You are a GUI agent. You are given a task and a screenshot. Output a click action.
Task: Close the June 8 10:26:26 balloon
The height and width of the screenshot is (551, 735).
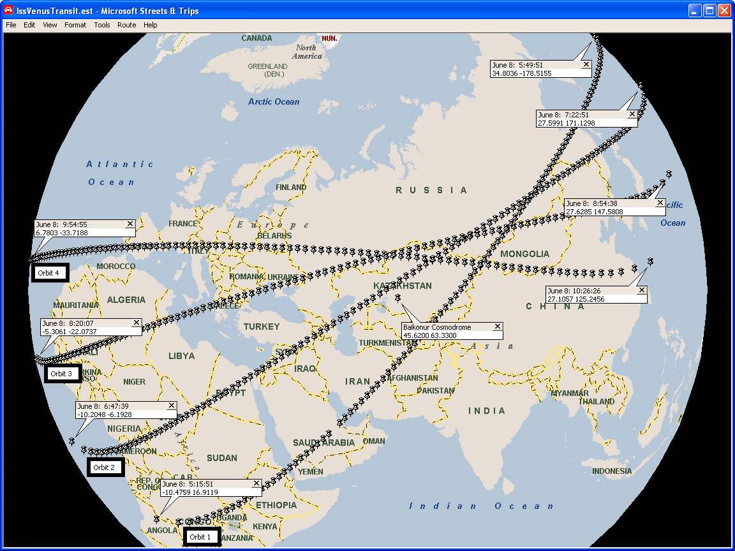click(642, 291)
